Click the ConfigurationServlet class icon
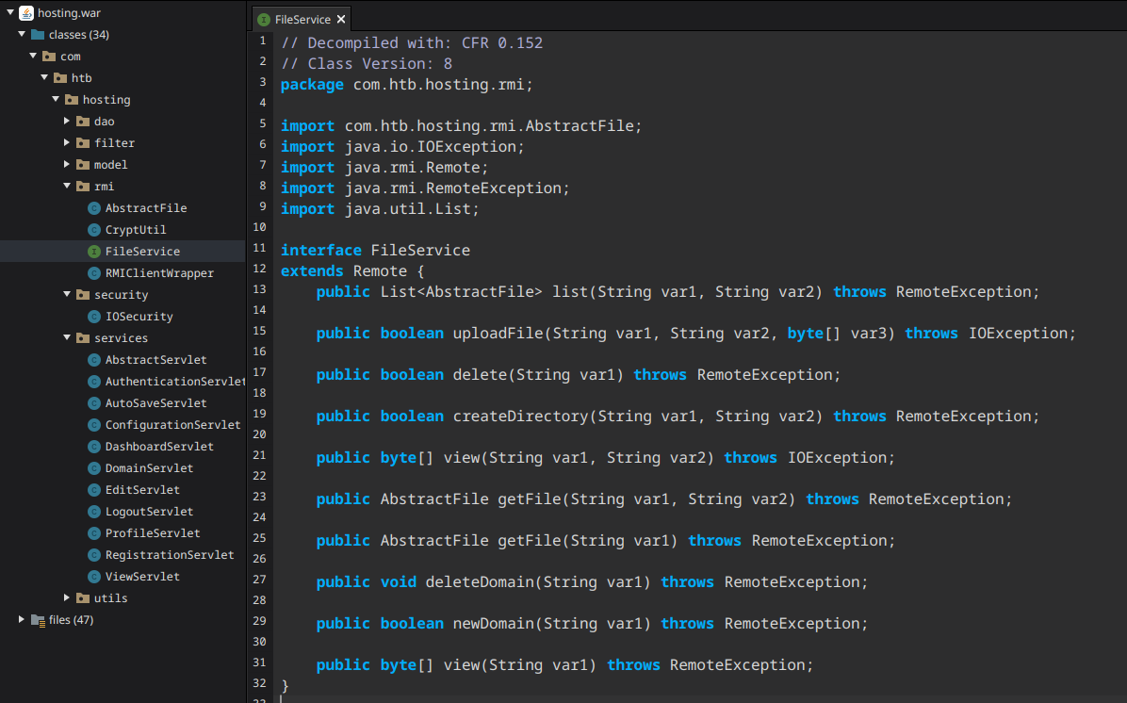Viewport: 1127px width, 703px height. [94, 425]
